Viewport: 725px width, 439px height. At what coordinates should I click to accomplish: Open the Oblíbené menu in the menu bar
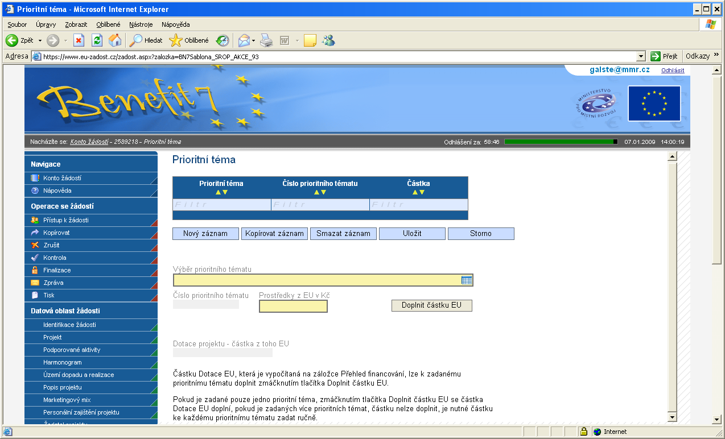pos(108,24)
